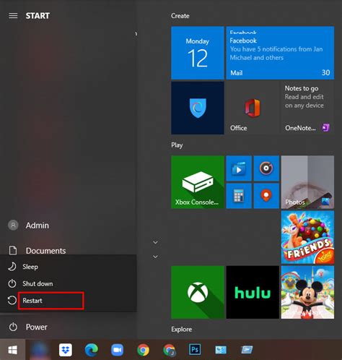Expand the lower chevron in the app list
Screen dimensions: 342x360
(x=155, y=257)
